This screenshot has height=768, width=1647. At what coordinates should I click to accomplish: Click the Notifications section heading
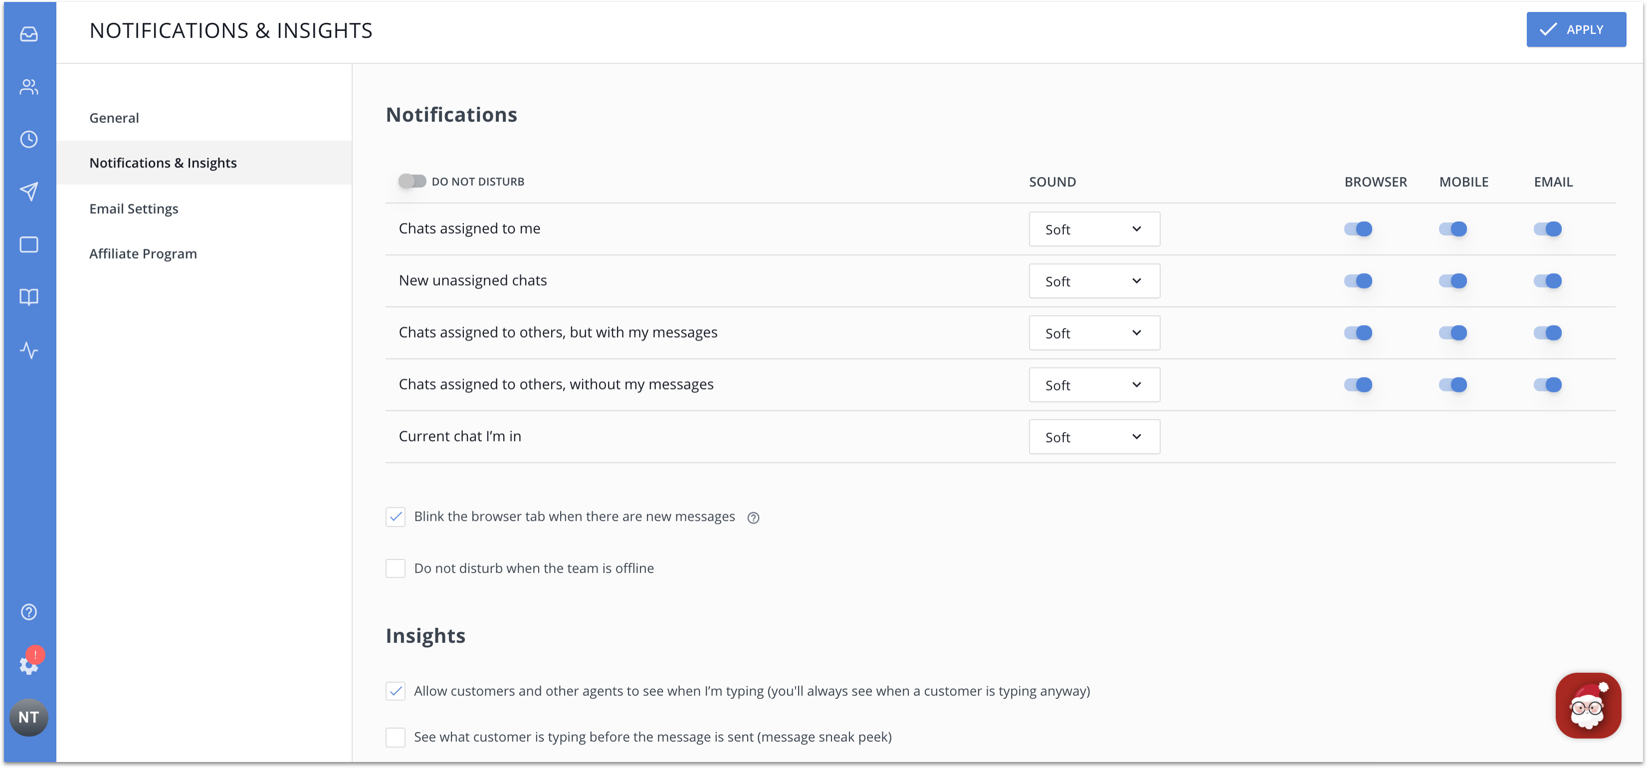[451, 115]
